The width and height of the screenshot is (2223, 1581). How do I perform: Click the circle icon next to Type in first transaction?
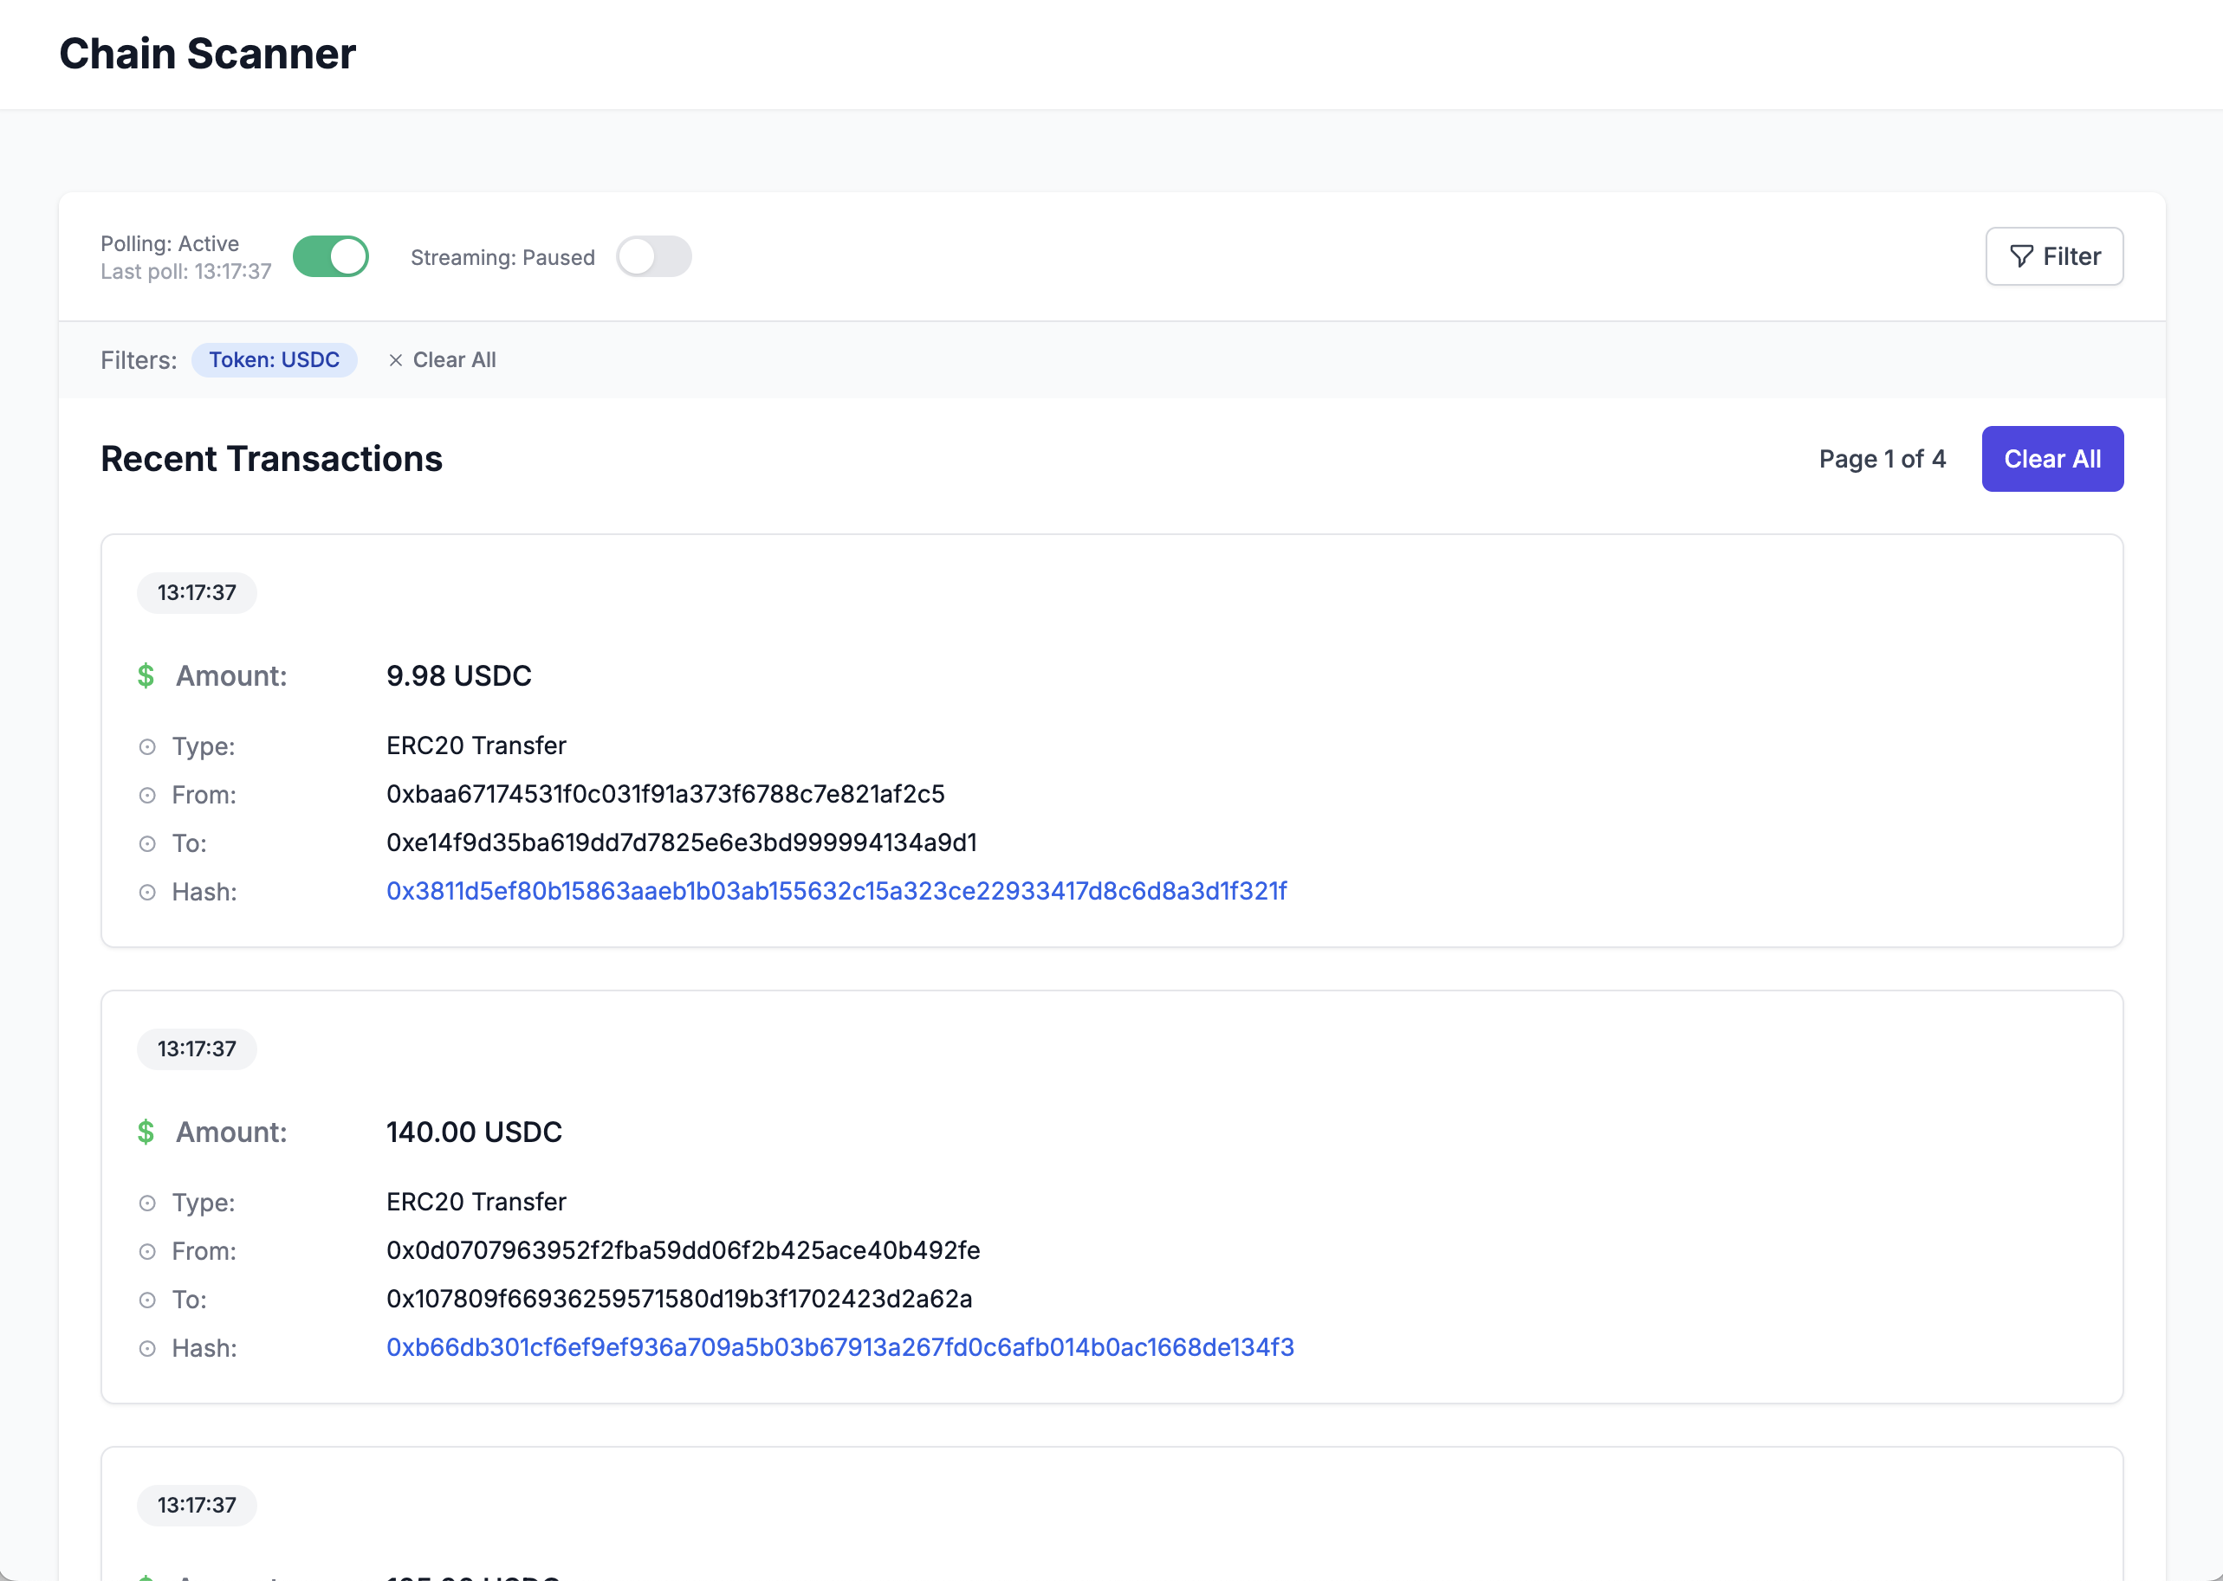click(x=148, y=745)
